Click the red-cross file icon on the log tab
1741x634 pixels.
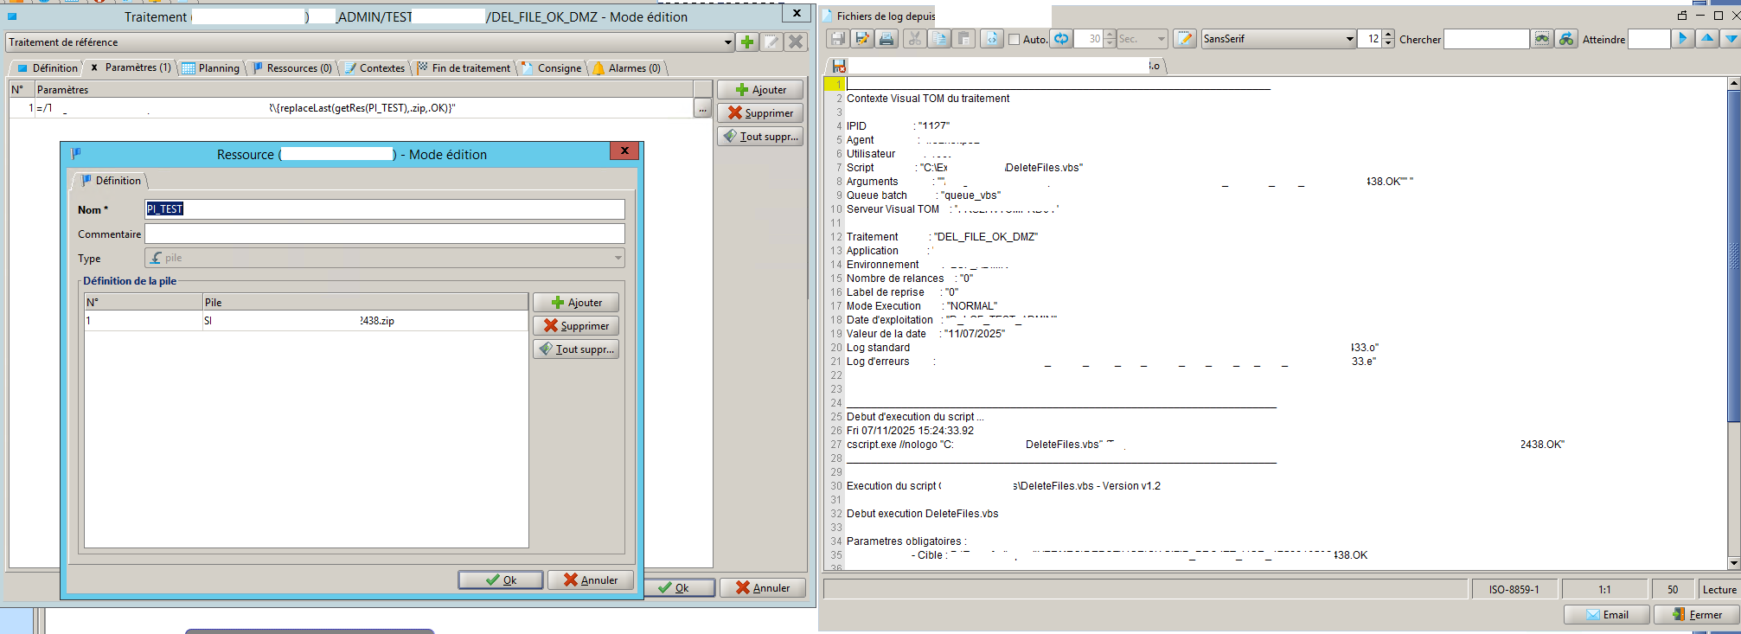click(x=839, y=66)
